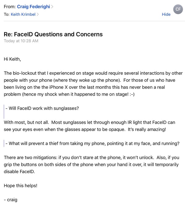This screenshot has height=205, width=185.
Task: Expand chevron next to Craig Federighi
Action: tap(52, 6)
